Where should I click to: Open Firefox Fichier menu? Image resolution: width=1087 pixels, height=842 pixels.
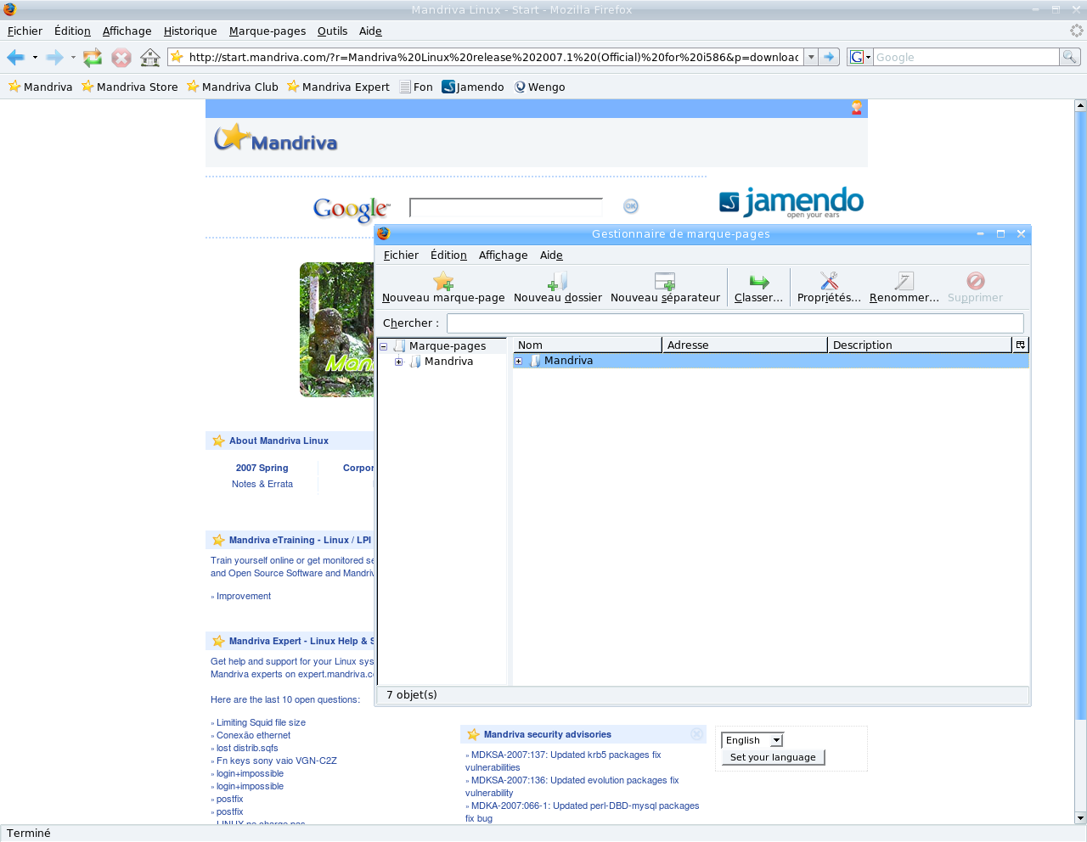pyautogui.click(x=25, y=31)
